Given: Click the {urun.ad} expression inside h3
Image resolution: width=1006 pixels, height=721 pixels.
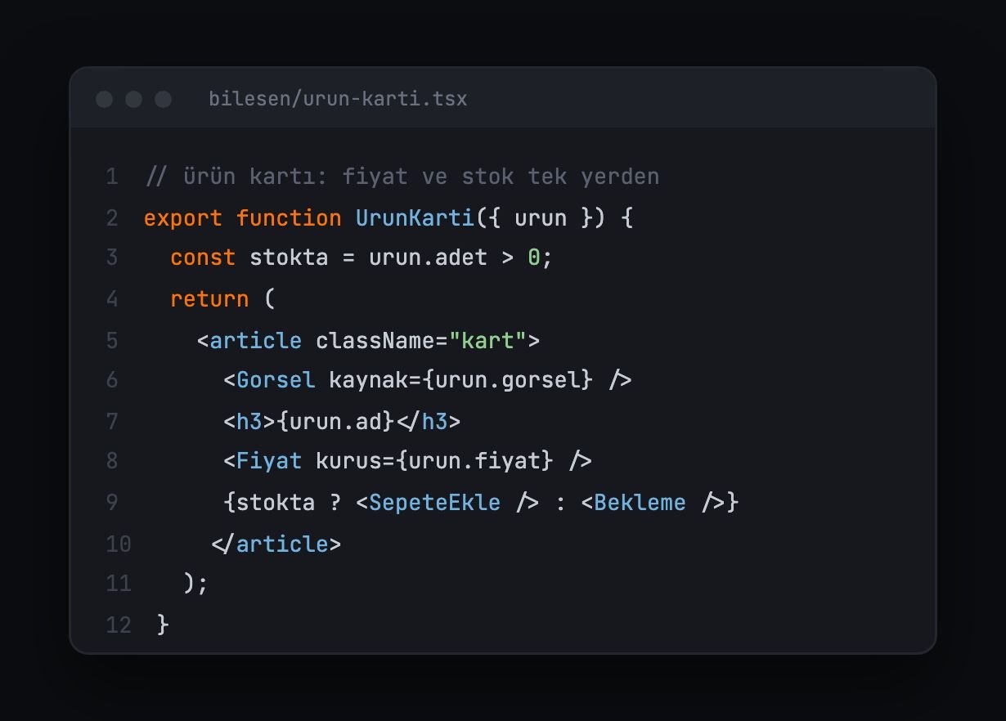Looking at the screenshot, I should 335,421.
